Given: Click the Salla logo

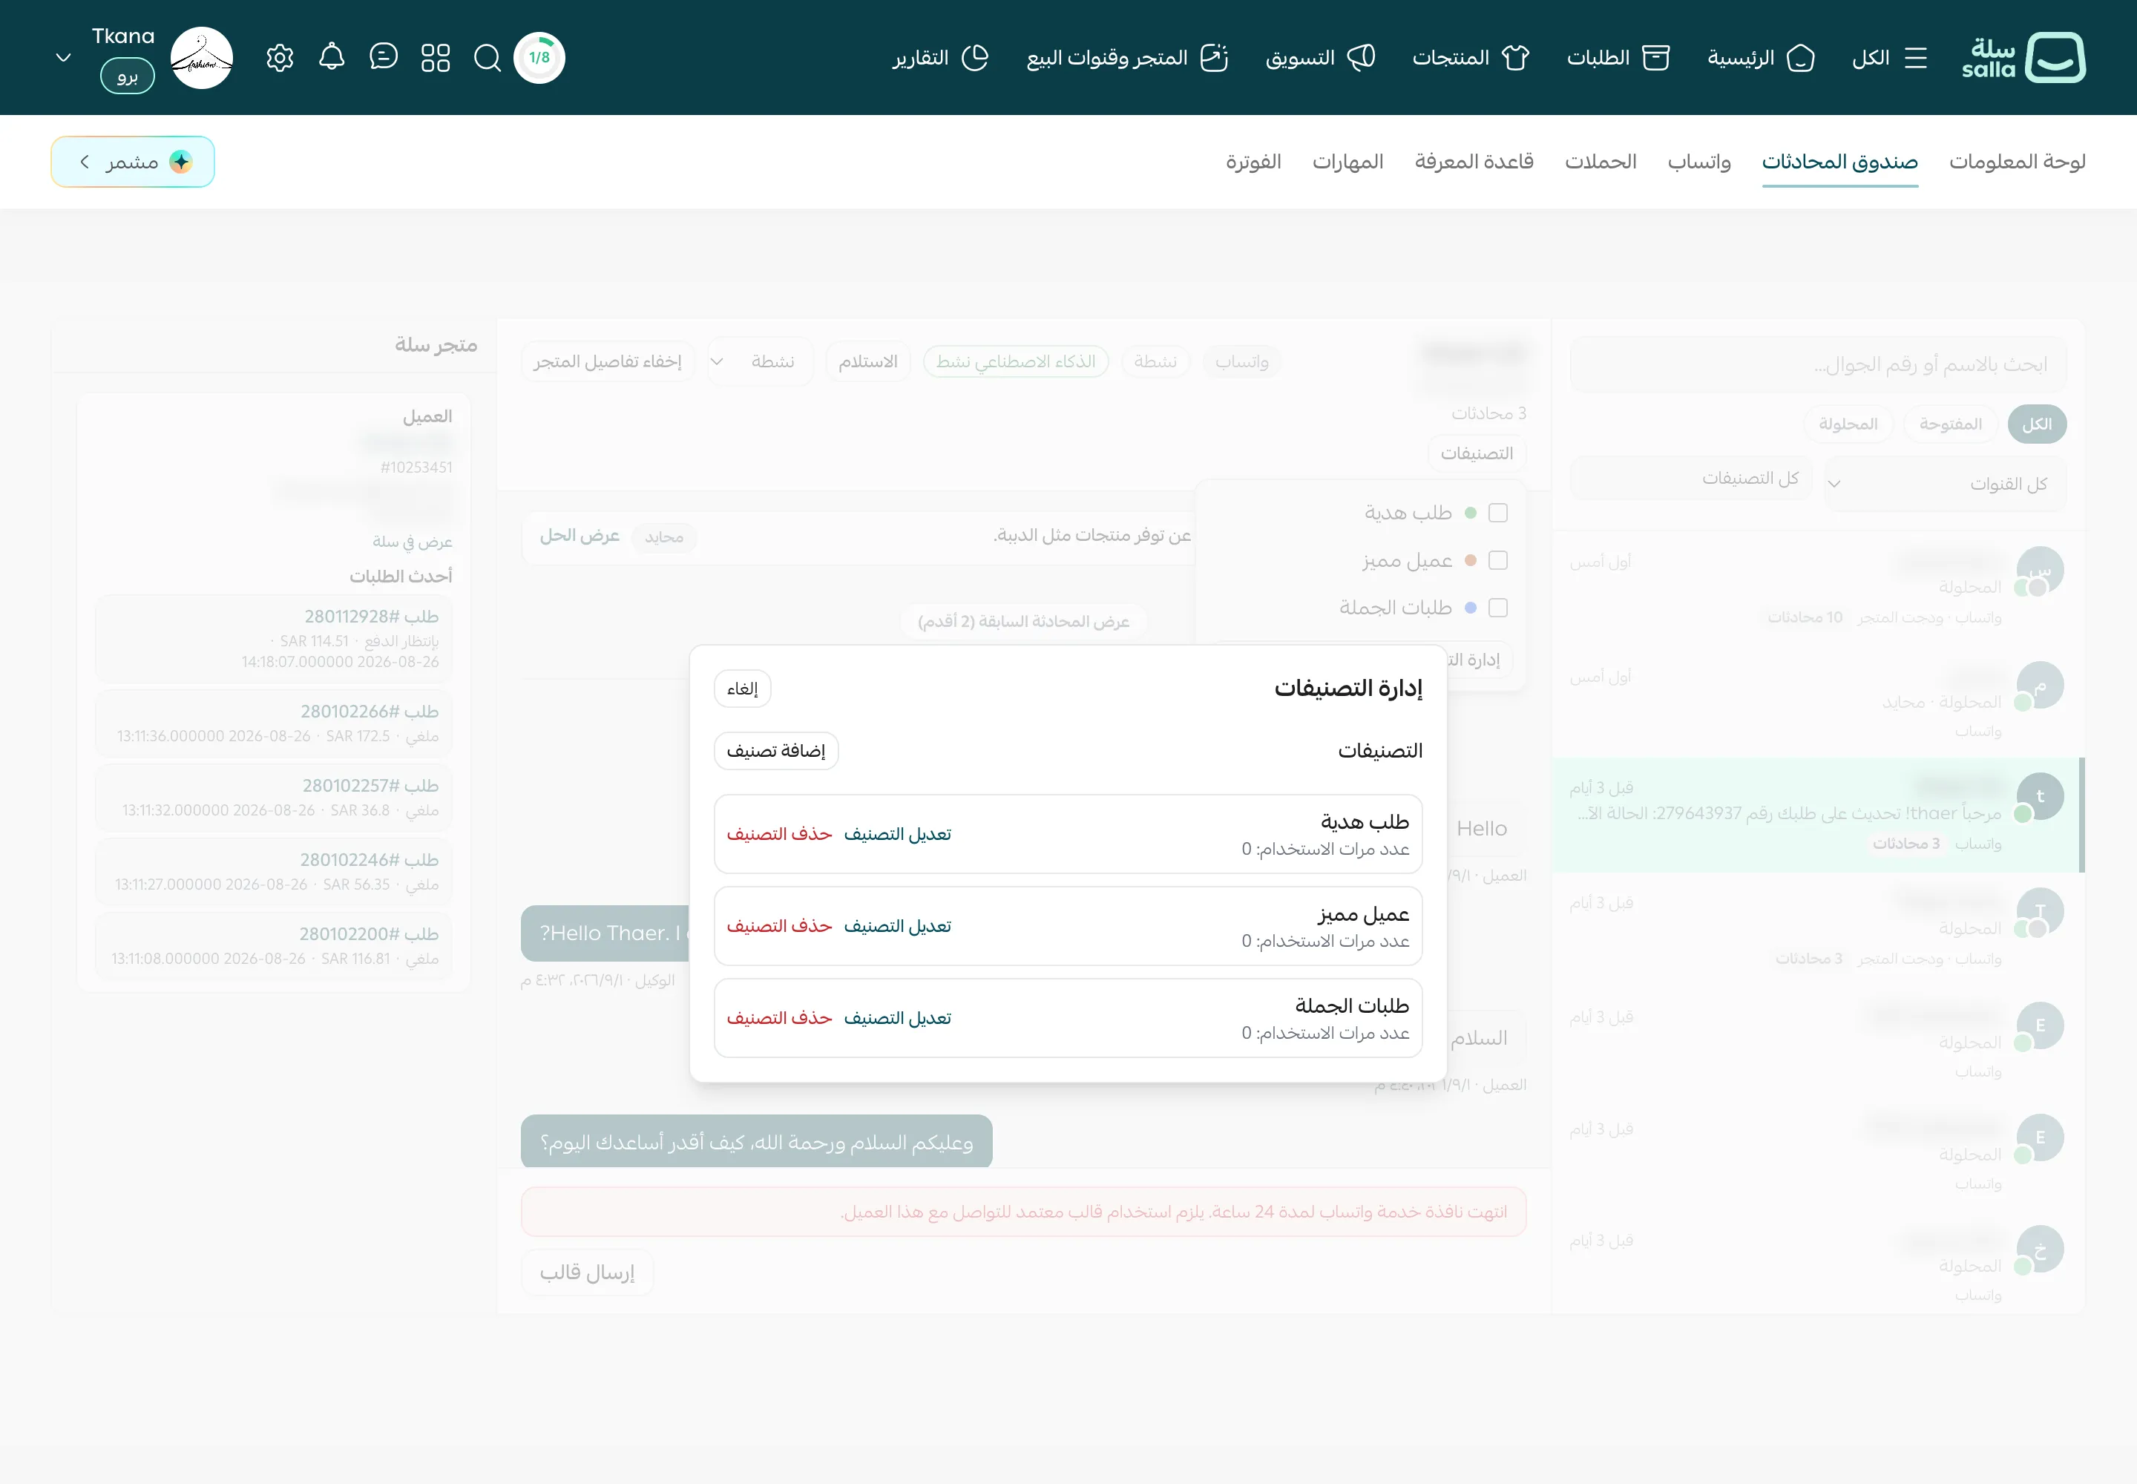Looking at the screenshot, I should (x=2023, y=58).
